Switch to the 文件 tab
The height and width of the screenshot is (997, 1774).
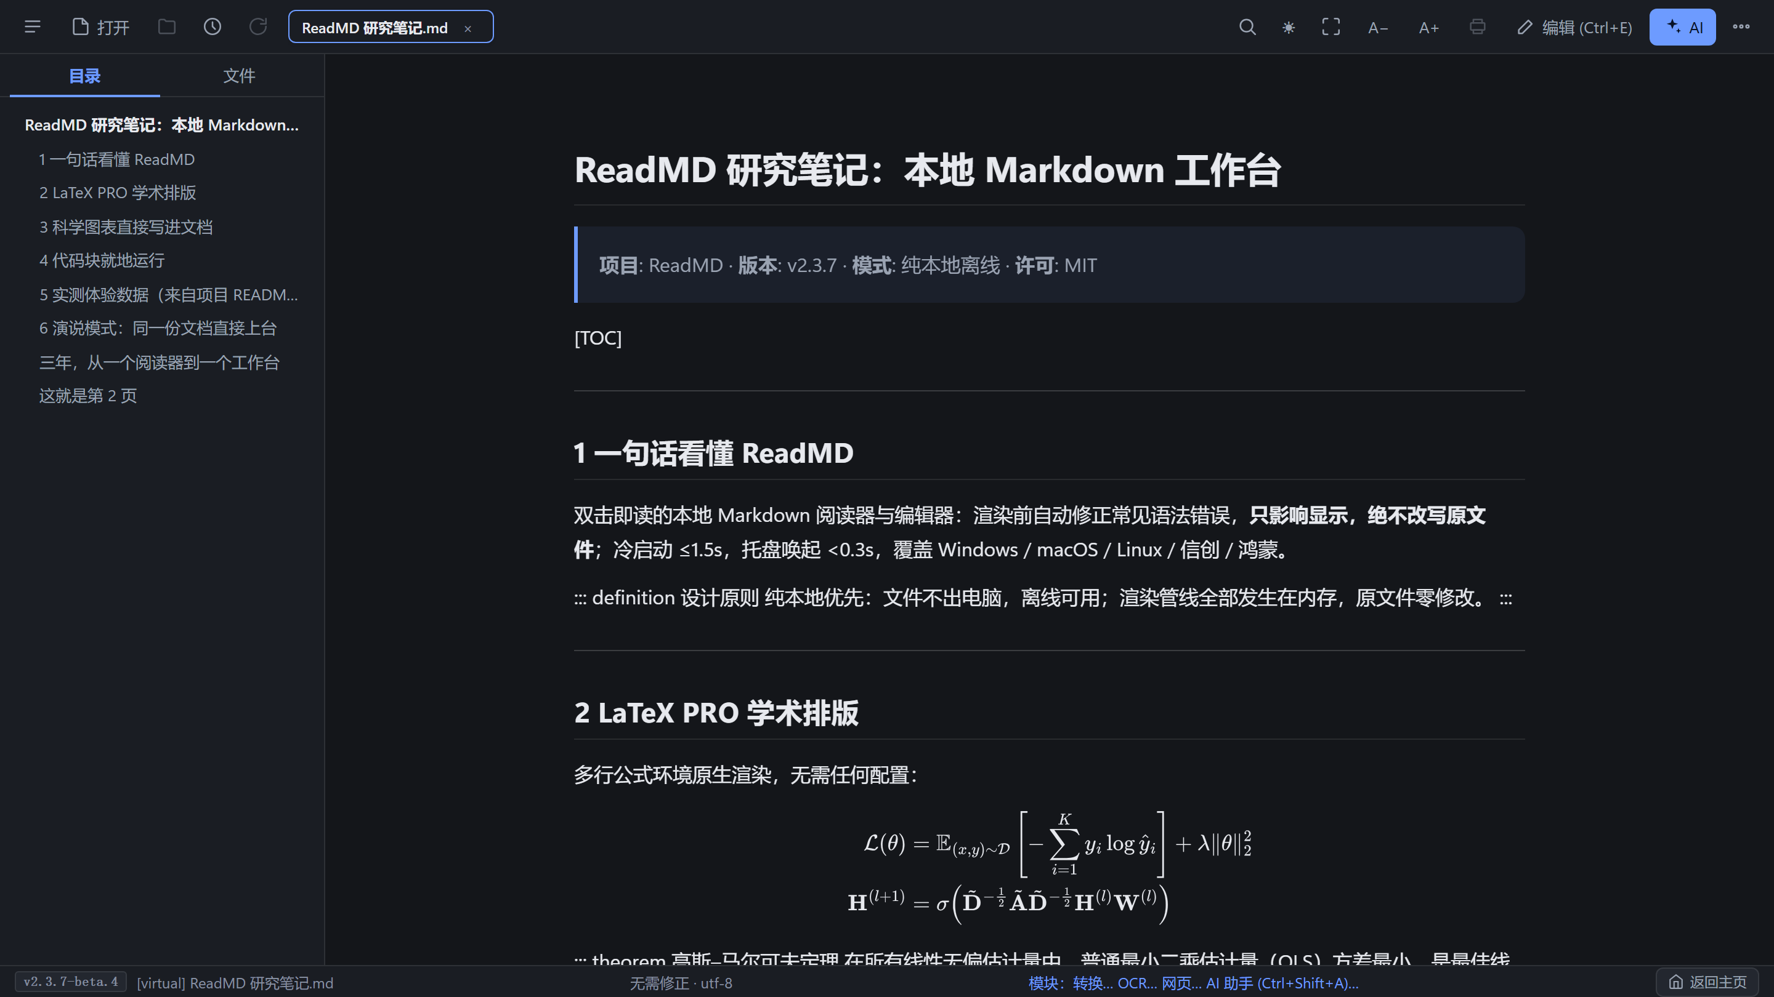[240, 76]
